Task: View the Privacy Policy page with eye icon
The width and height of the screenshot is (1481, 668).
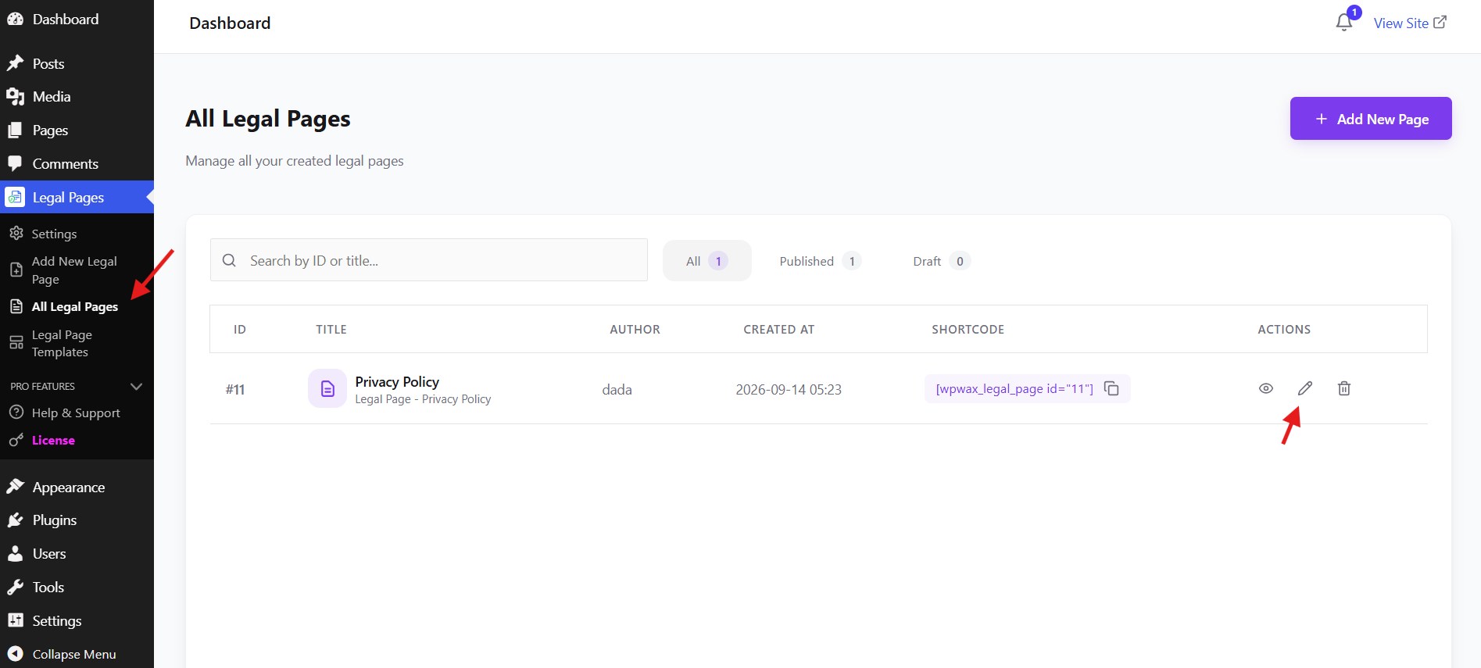Action: (x=1266, y=388)
